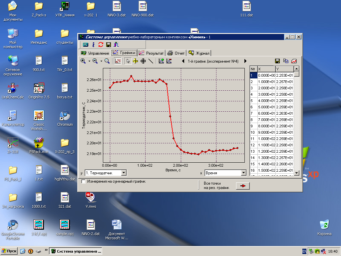Open the y-axis Термодатчик combo box
Screen dimensions: 341x256
106,173
